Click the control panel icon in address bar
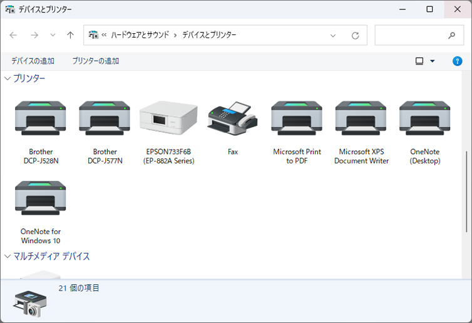 point(93,35)
